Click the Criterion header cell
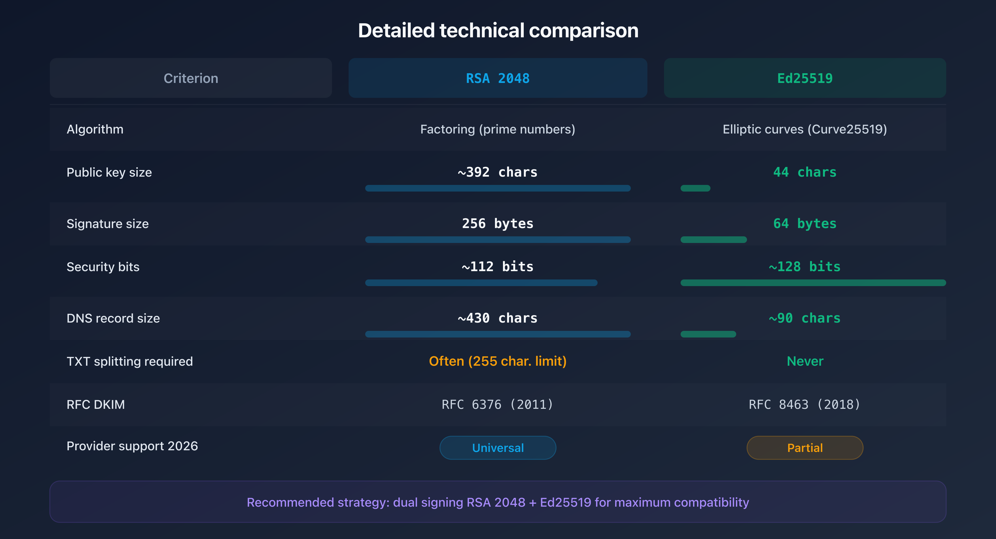This screenshot has height=539, width=996. pyautogui.click(x=191, y=78)
